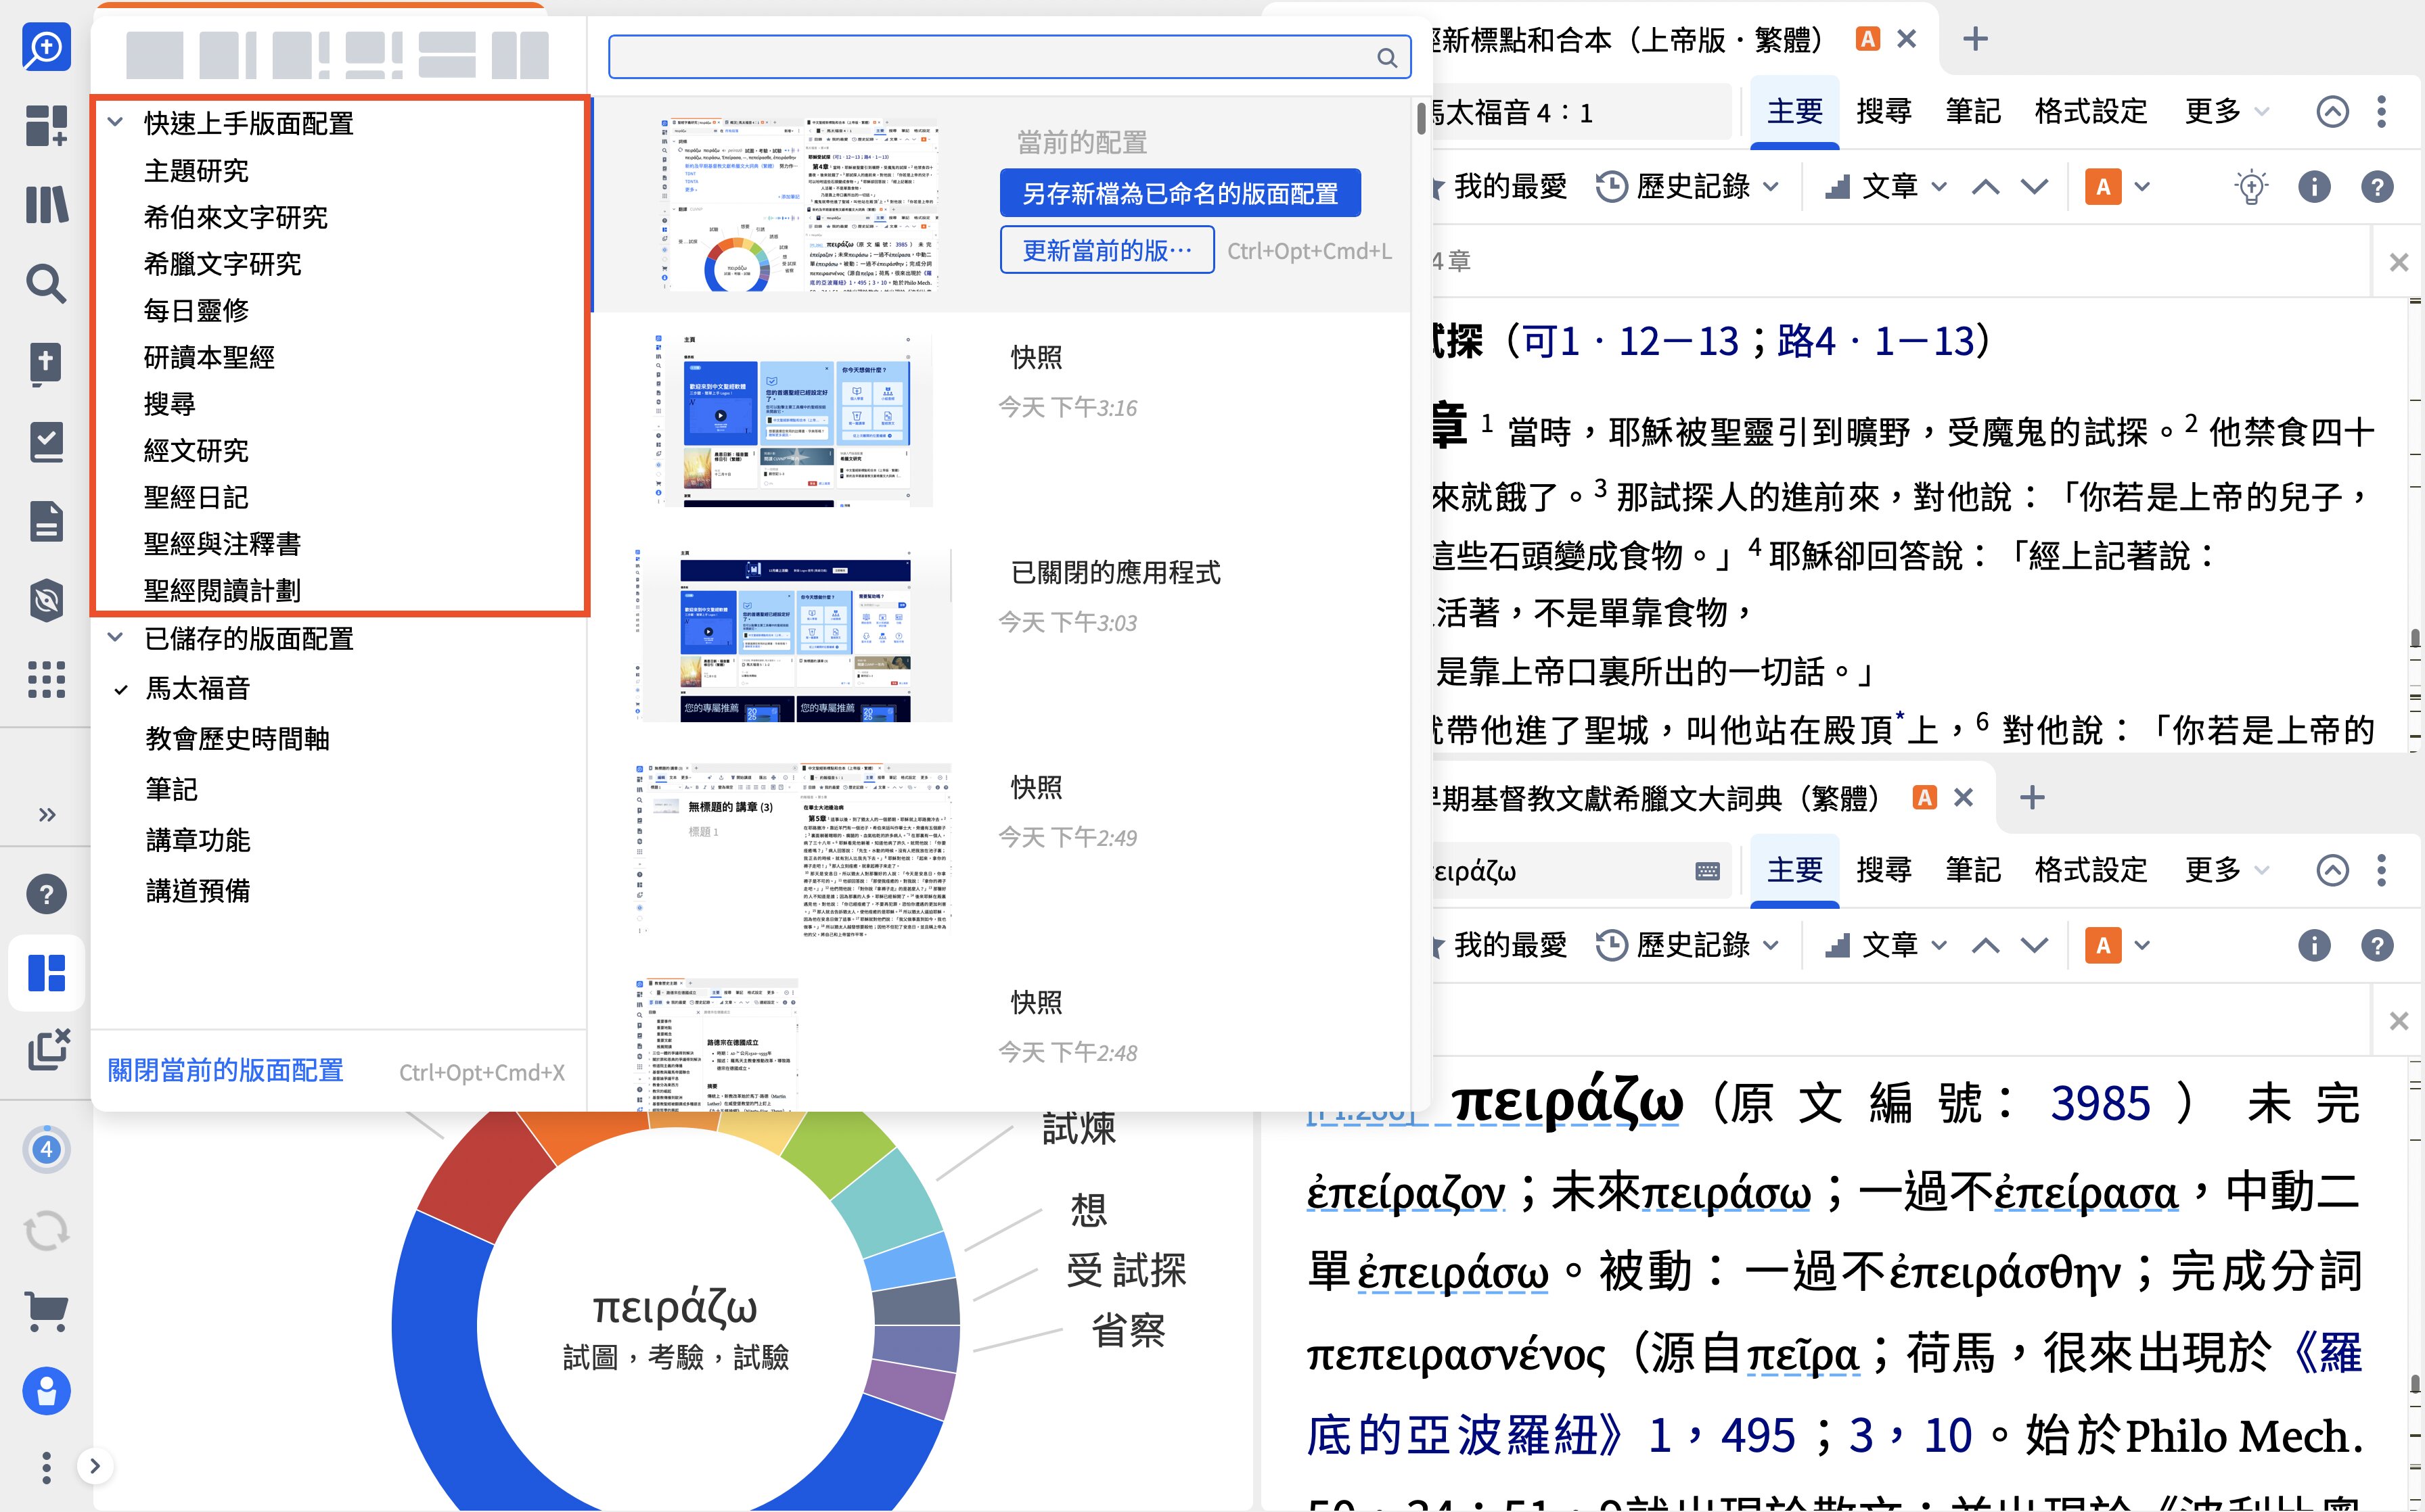Choose the two equal columns layout preset
2425x1512 pixels.
[520, 55]
